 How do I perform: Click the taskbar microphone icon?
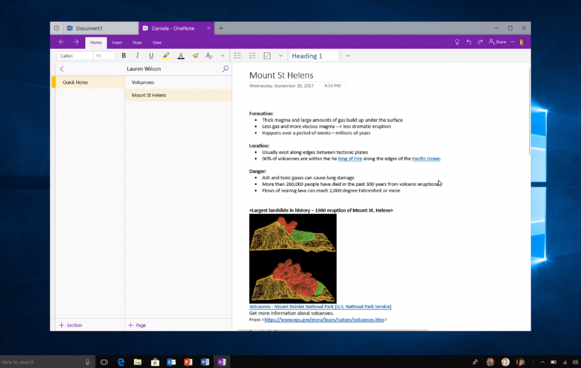coord(88,362)
